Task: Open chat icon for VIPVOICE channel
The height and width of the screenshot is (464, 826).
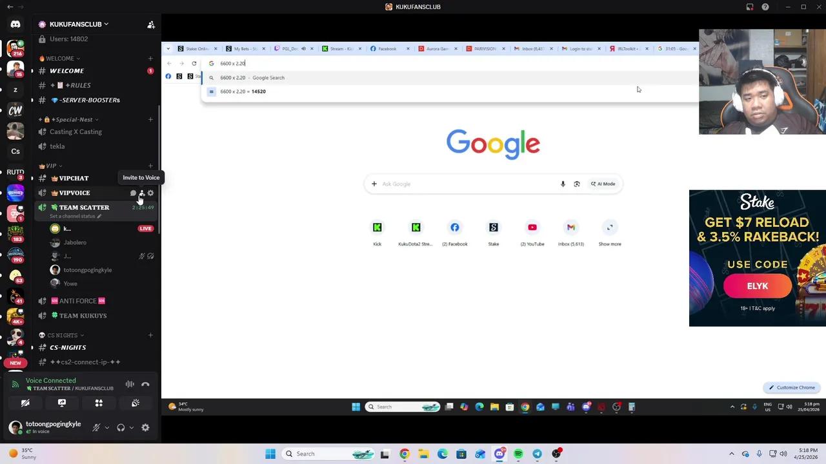Action: 133,193
